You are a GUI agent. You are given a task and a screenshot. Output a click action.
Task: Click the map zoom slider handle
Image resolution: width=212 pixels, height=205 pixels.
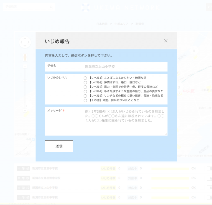click(25, 81)
